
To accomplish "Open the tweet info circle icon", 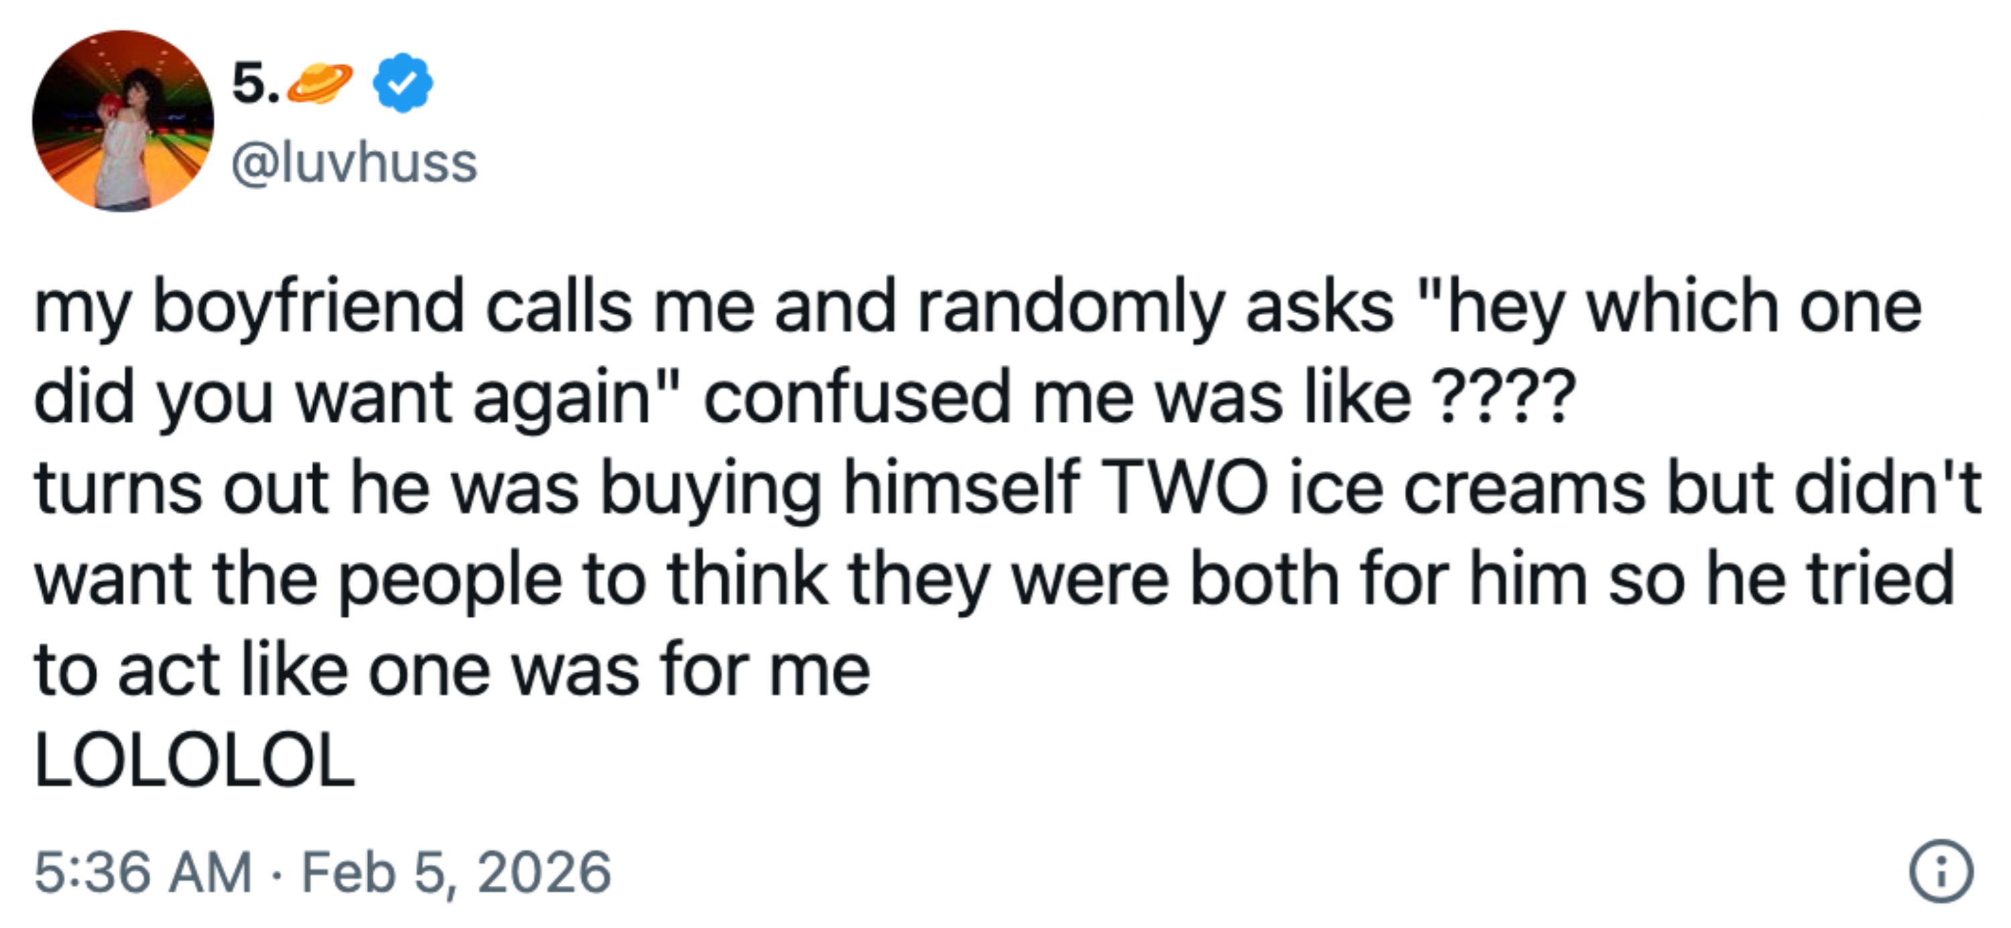I will pyautogui.click(x=1941, y=872).
